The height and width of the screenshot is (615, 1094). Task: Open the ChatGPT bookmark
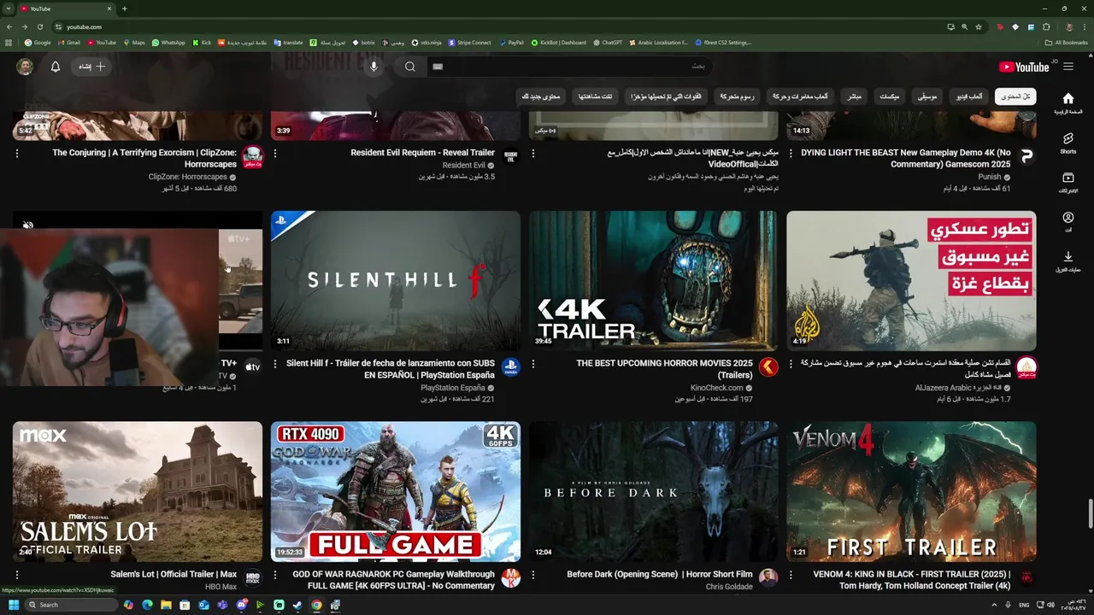tap(607, 43)
